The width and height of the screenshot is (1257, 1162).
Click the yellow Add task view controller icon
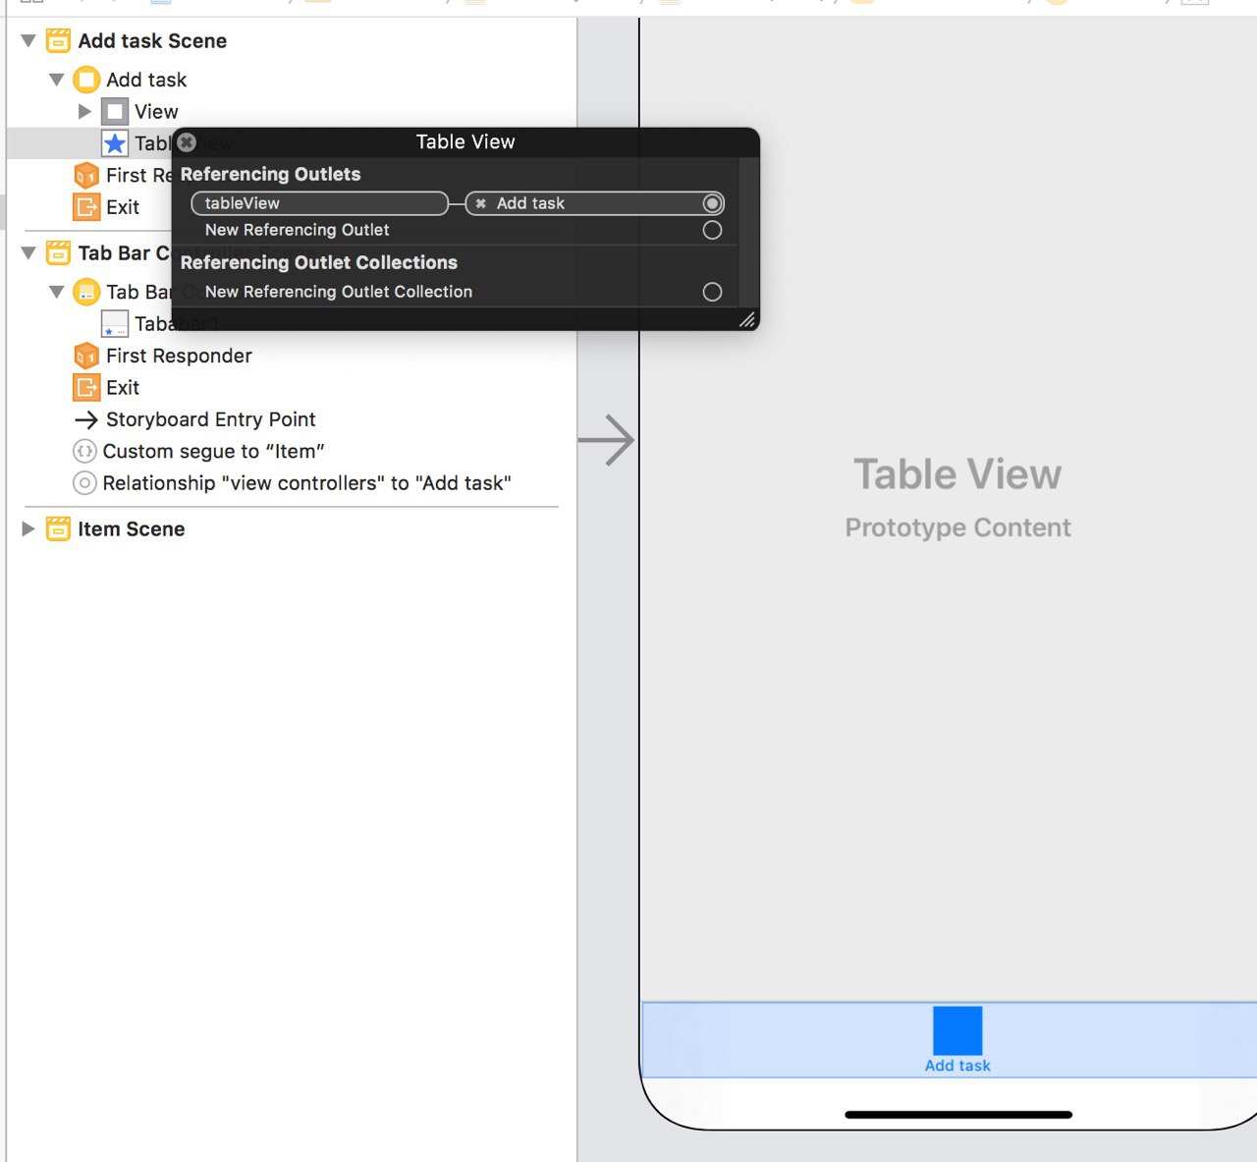coord(86,80)
